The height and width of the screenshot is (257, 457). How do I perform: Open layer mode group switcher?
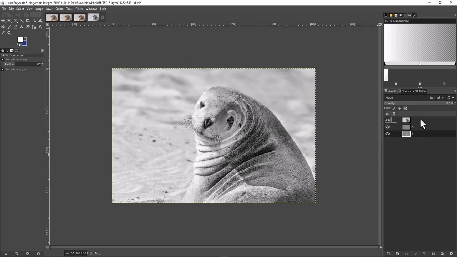point(451,97)
